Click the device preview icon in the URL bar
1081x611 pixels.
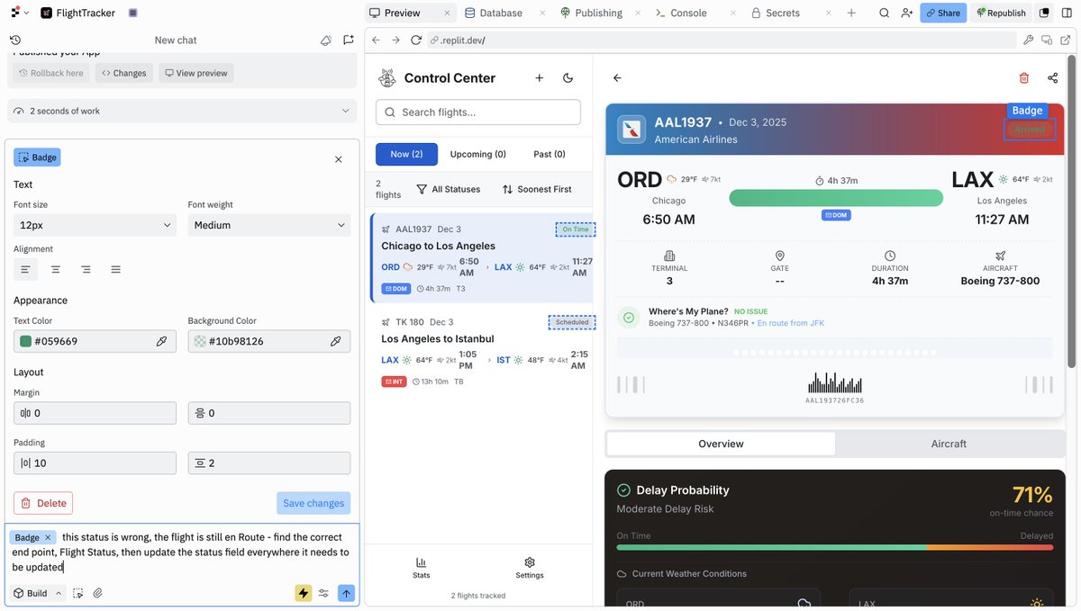click(1046, 40)
